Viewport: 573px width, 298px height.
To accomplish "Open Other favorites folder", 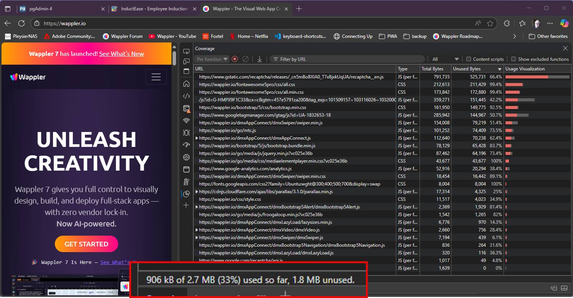I will [548, 36].
